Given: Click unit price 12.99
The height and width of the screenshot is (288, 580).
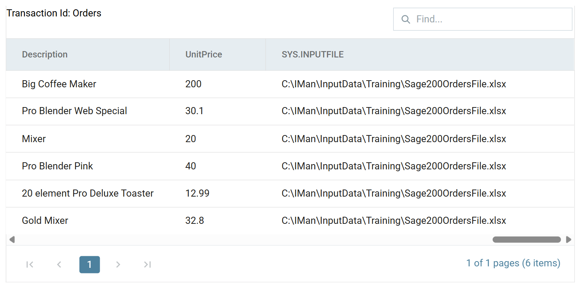Looking at the screenshot, I should pos(218,194).
